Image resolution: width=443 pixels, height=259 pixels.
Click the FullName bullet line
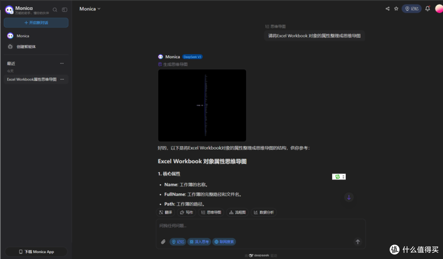203,194
